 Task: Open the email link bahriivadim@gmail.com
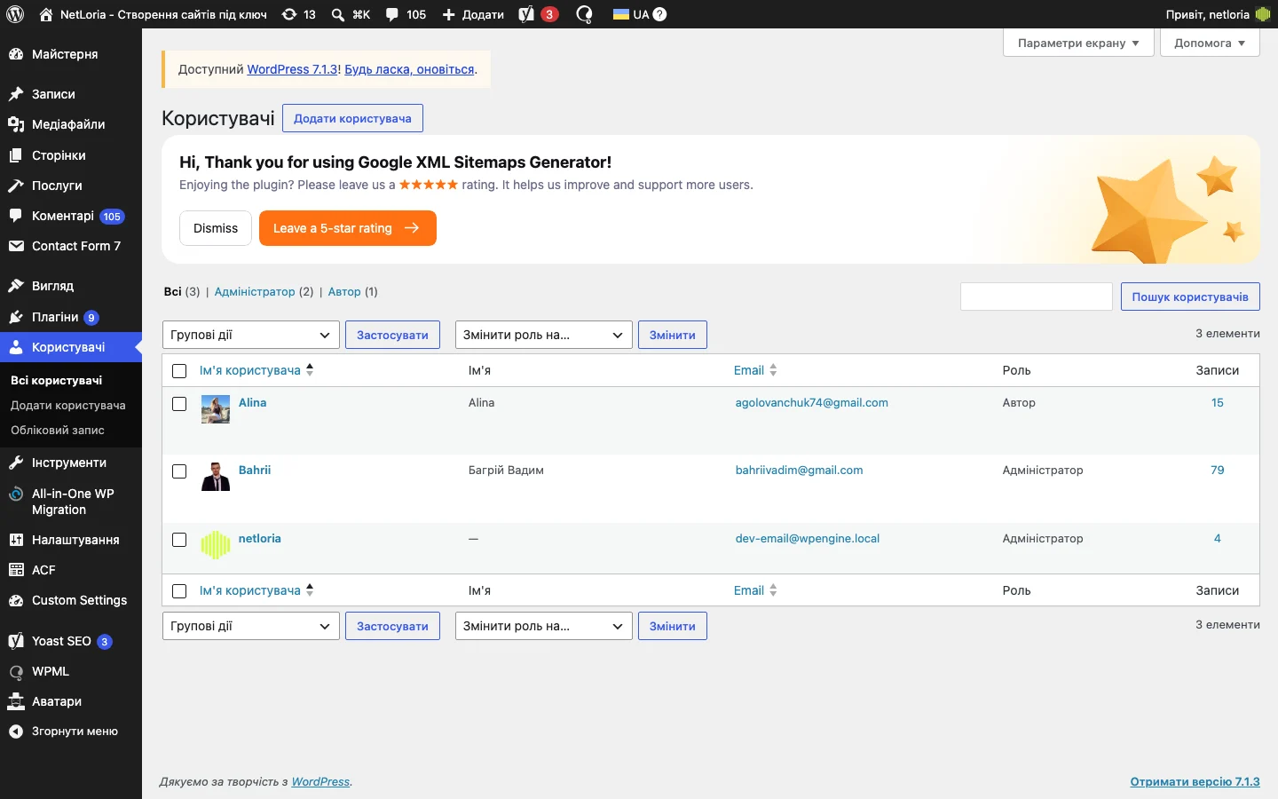pyautogui.click(x=799, y=471)
